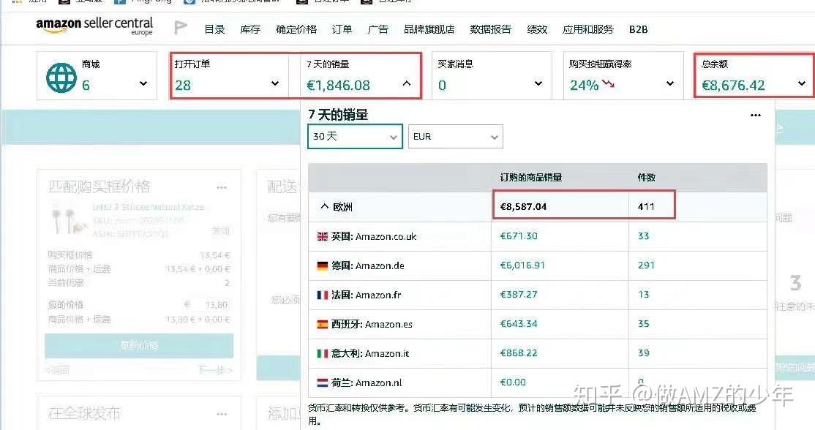Click the 7-day sales €1,846.08 value

click(x=339, y=85)
